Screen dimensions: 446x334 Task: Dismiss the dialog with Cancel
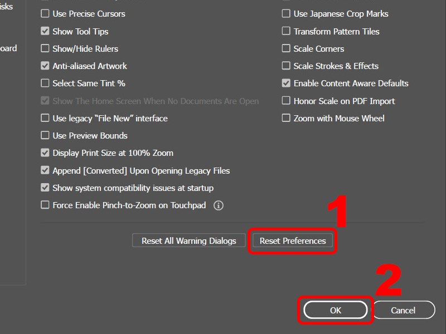[404, 310]
